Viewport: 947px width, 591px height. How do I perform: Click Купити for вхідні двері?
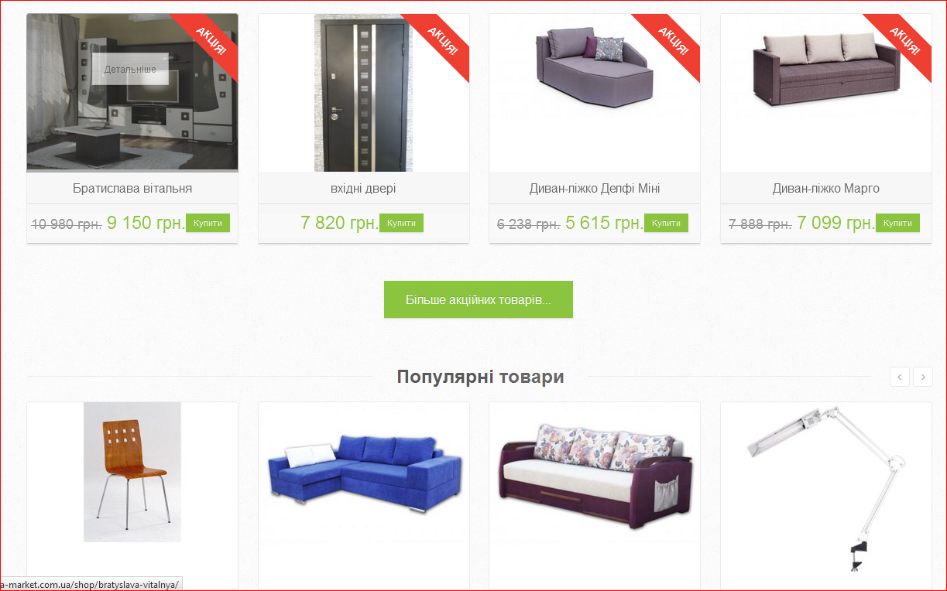[401, 223]
